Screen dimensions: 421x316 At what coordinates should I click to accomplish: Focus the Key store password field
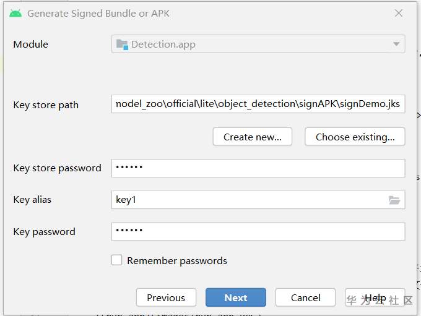pos(258,168)
